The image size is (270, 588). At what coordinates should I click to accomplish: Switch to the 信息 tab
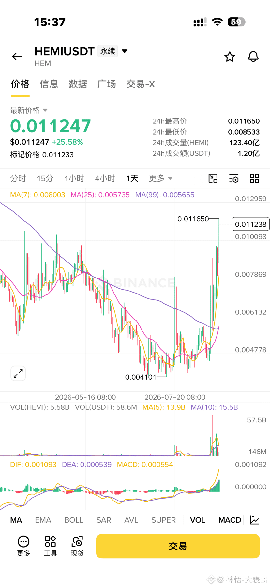pos(49,84)
